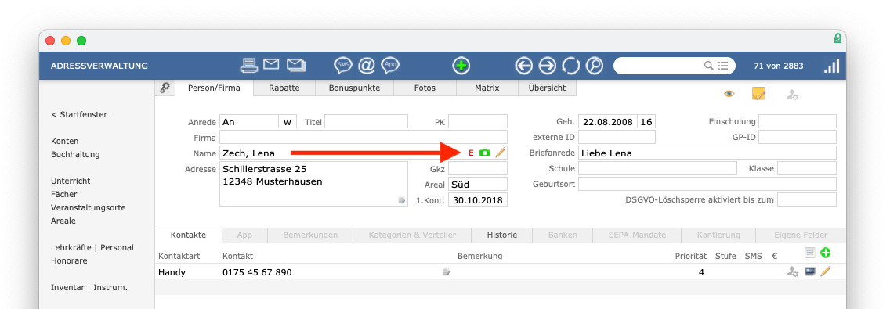Click the red E marker in the name row
Viewport: 890px width, 309px height.
coord(471,153)
